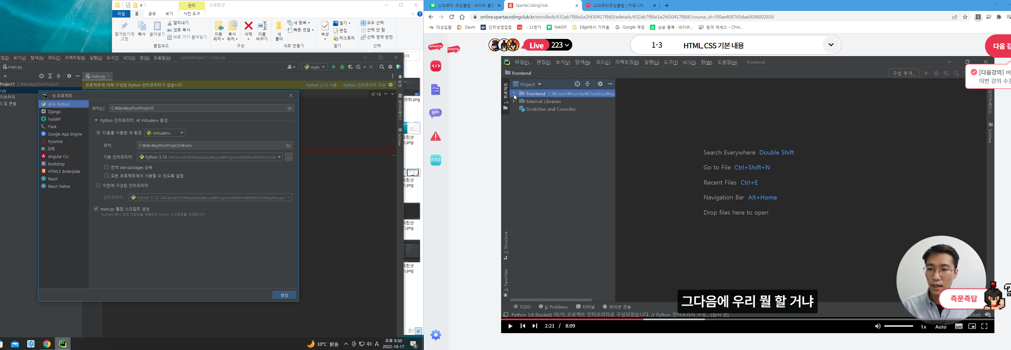1011x350 pixels.
Task: Click the red warning triangle in Sparta sidebar
Action: [436, 136]
